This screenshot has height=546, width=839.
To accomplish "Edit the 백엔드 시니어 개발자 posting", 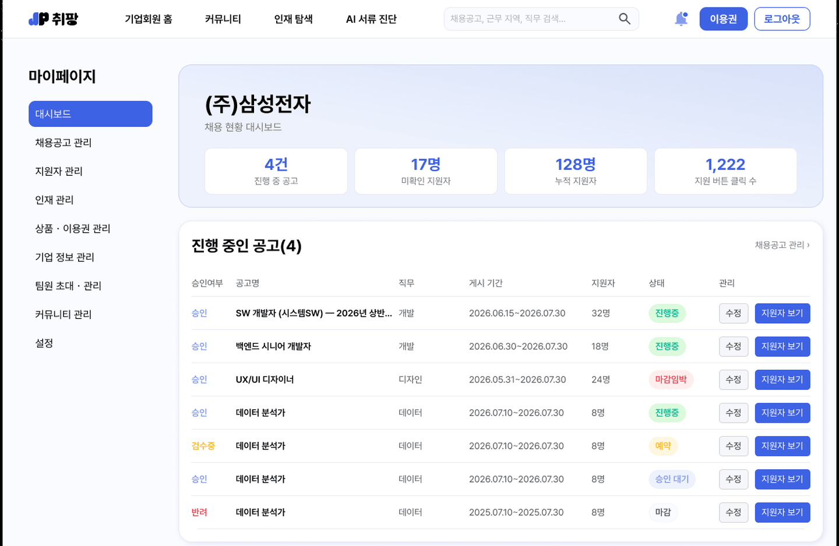I will [734, 346].
